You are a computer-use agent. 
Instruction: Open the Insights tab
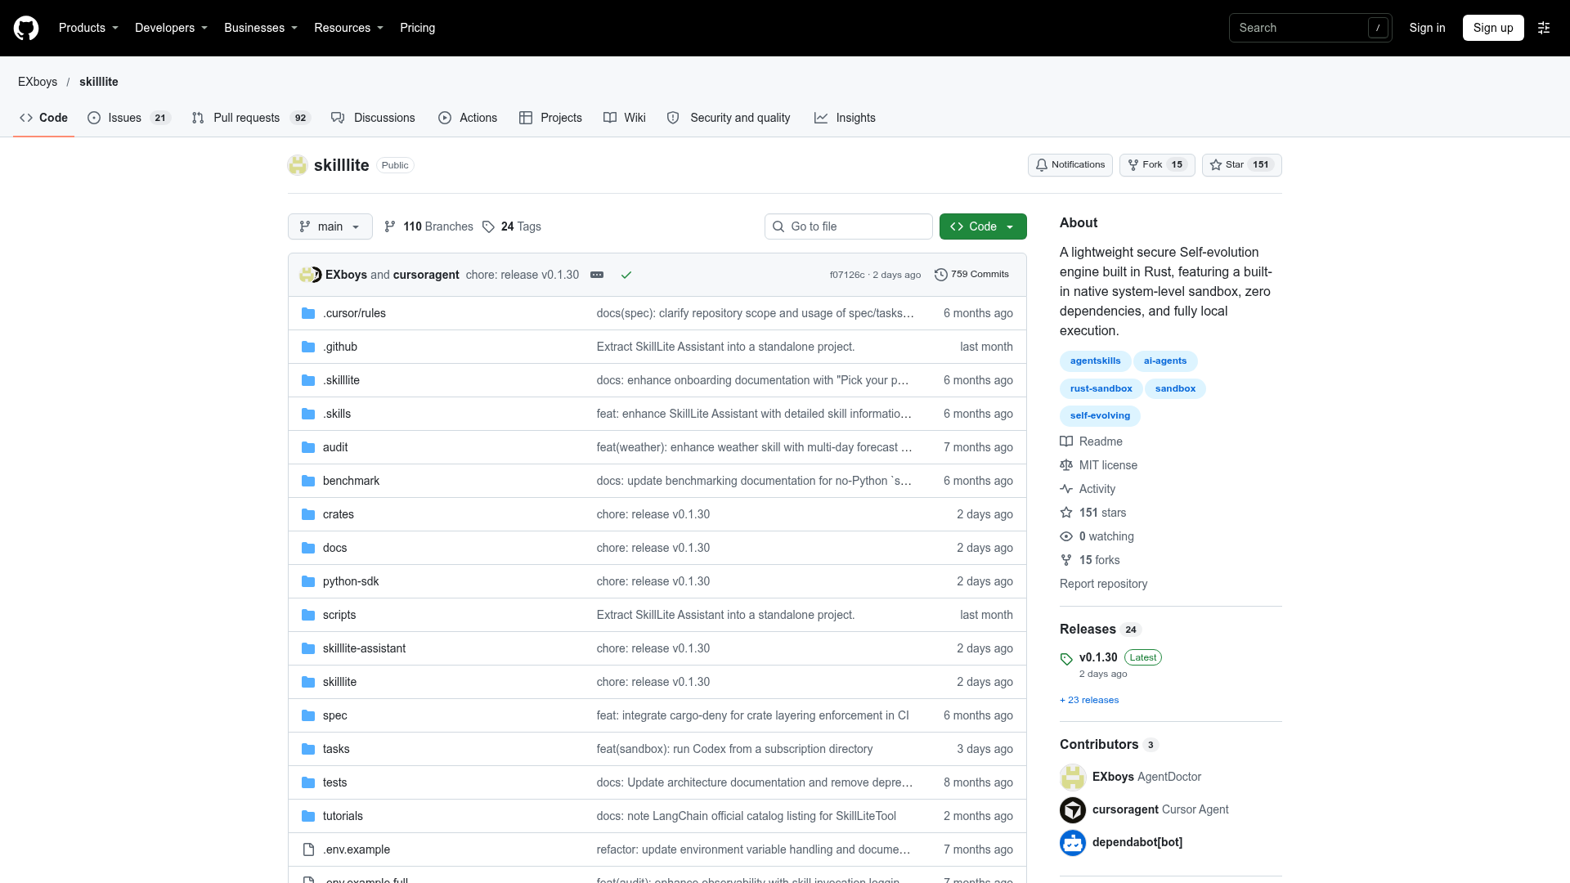[846, 118]
